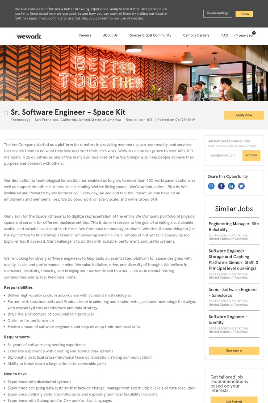
Task: Click the 'Nice to have' heading
Action: 15,374
